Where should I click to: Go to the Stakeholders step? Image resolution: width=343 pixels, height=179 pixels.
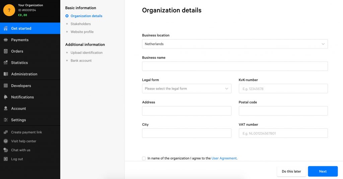tap(80, 24)
